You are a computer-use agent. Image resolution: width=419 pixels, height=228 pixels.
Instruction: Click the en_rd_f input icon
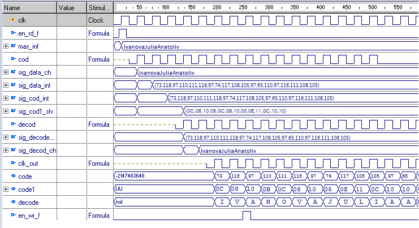click(14, 33)
